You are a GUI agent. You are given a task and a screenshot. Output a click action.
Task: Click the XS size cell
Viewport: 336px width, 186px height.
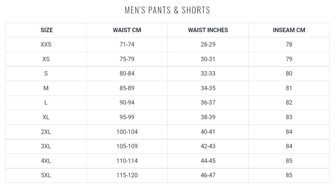46,59
